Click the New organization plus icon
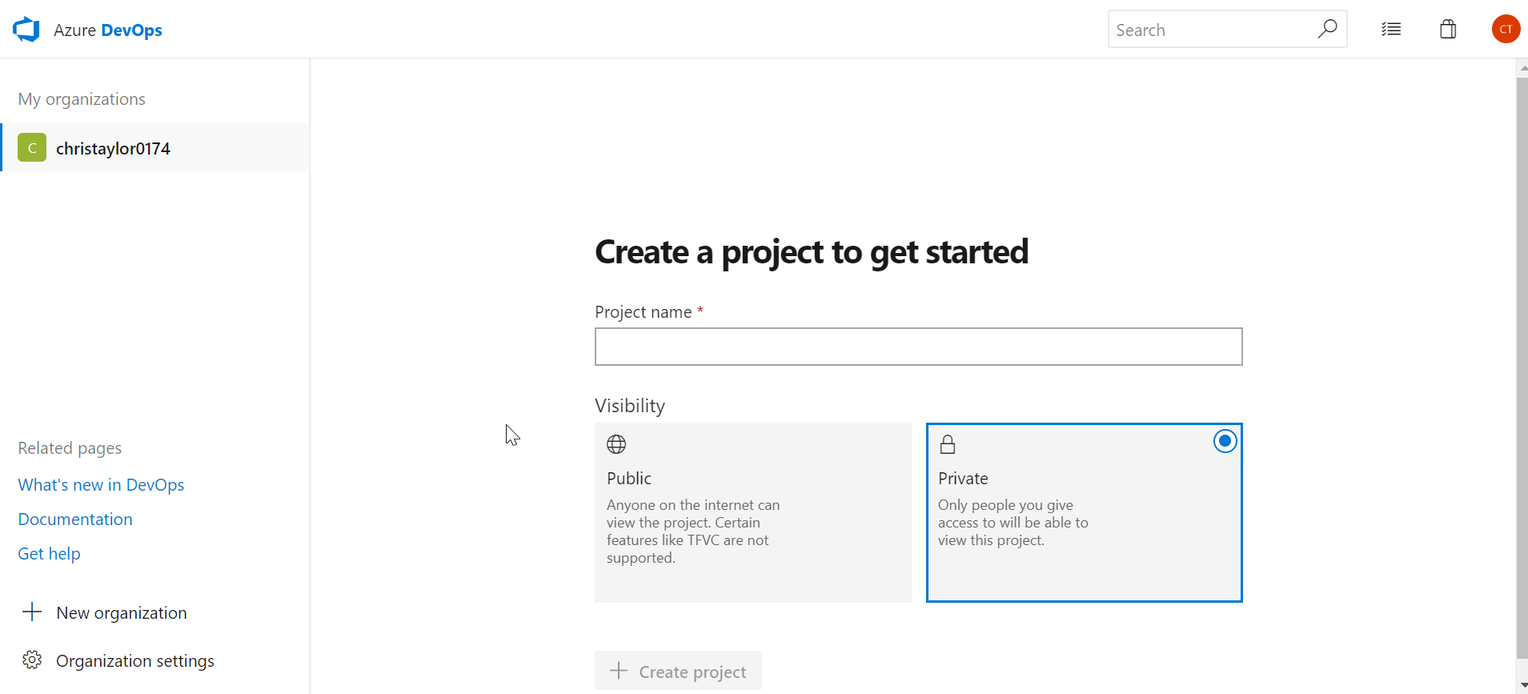The width and height of the screenshot is (1528, 694). (x=32, y=612)
